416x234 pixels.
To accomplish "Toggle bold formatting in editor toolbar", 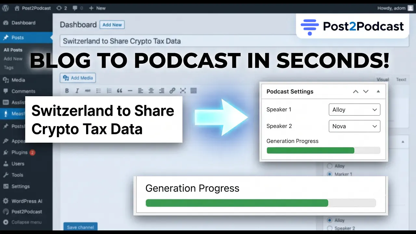I will click(x=67, y=91).
